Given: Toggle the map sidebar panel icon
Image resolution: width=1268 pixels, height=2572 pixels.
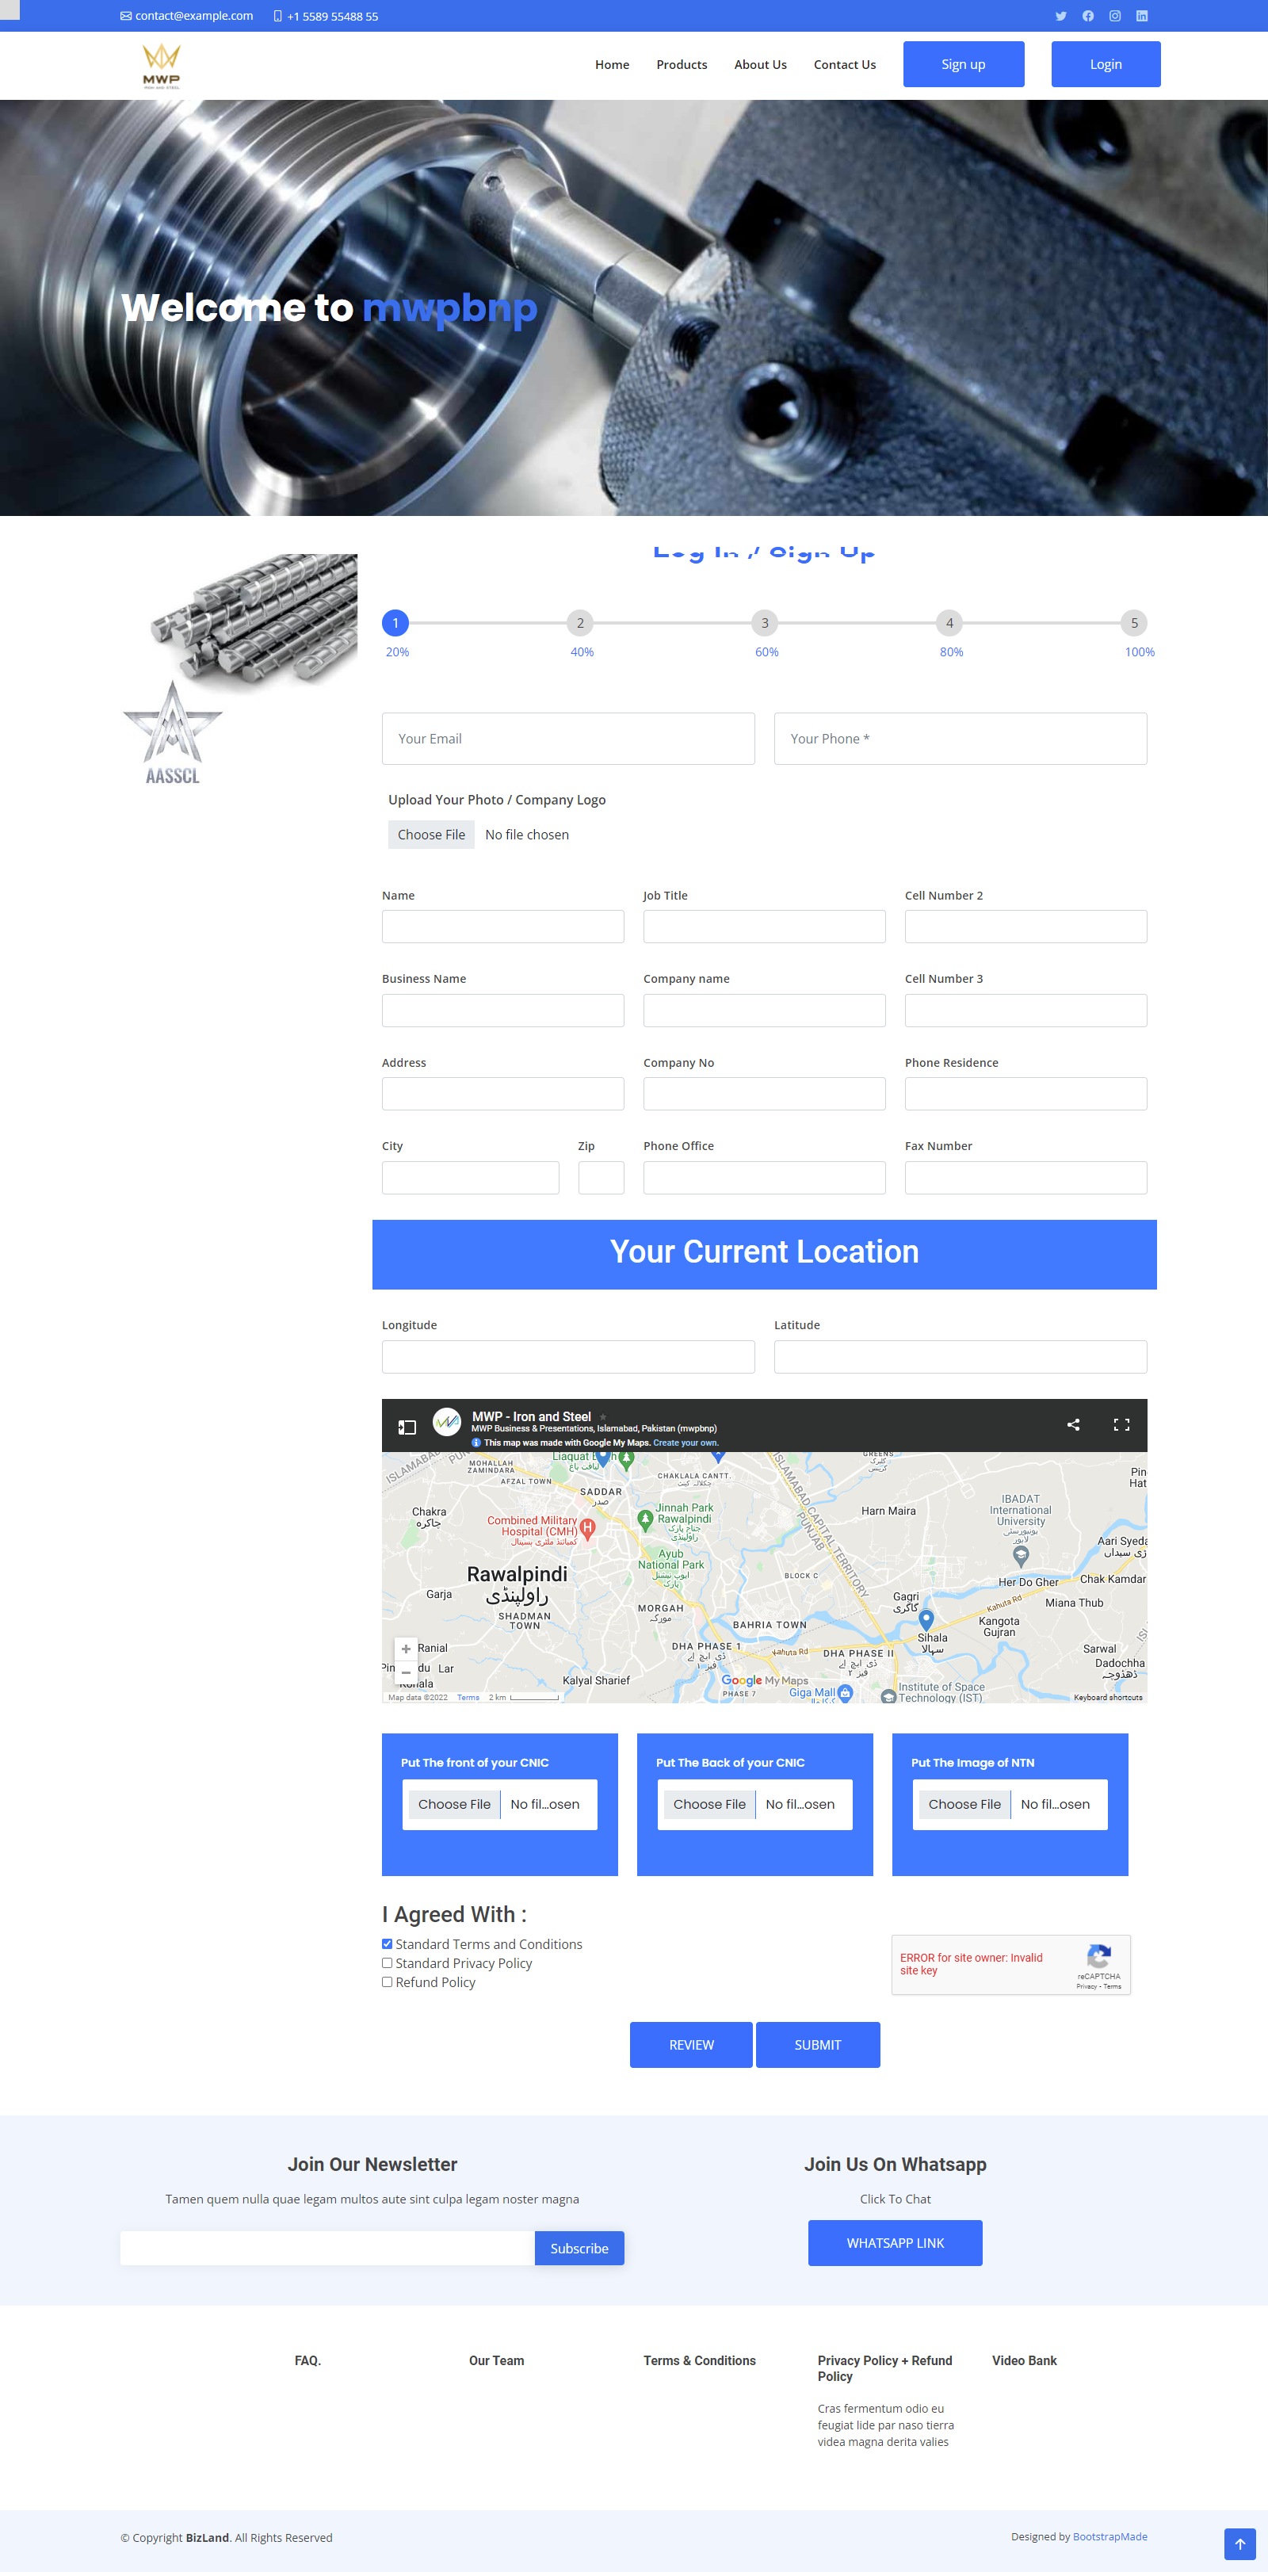Looking at the screenshot, I should 407,1427.
